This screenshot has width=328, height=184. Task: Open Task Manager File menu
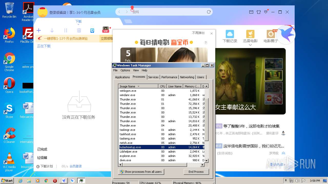(115, 70)
